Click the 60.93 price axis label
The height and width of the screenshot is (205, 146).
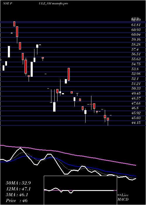pyautogui.click(x=136, y=30)
